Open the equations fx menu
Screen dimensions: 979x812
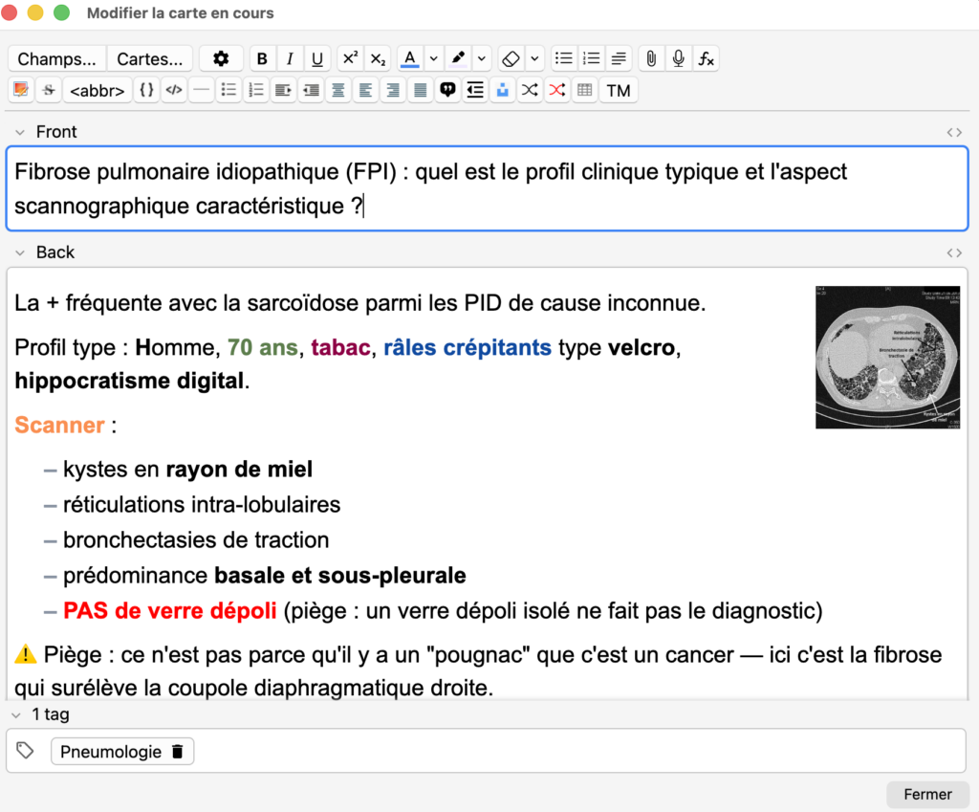tap(707, 58)
